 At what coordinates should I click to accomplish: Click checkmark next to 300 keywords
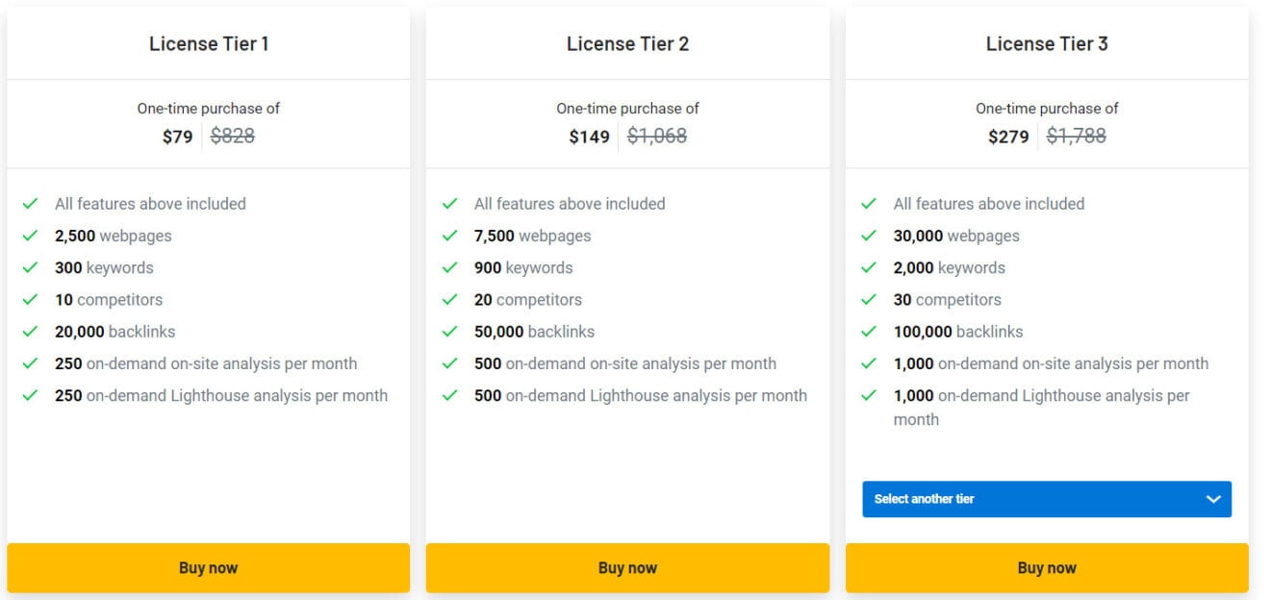click(31, 267)
